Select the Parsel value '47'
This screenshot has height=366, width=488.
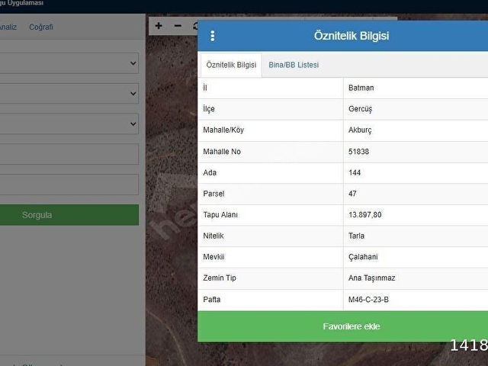click(x=352, y=194)
